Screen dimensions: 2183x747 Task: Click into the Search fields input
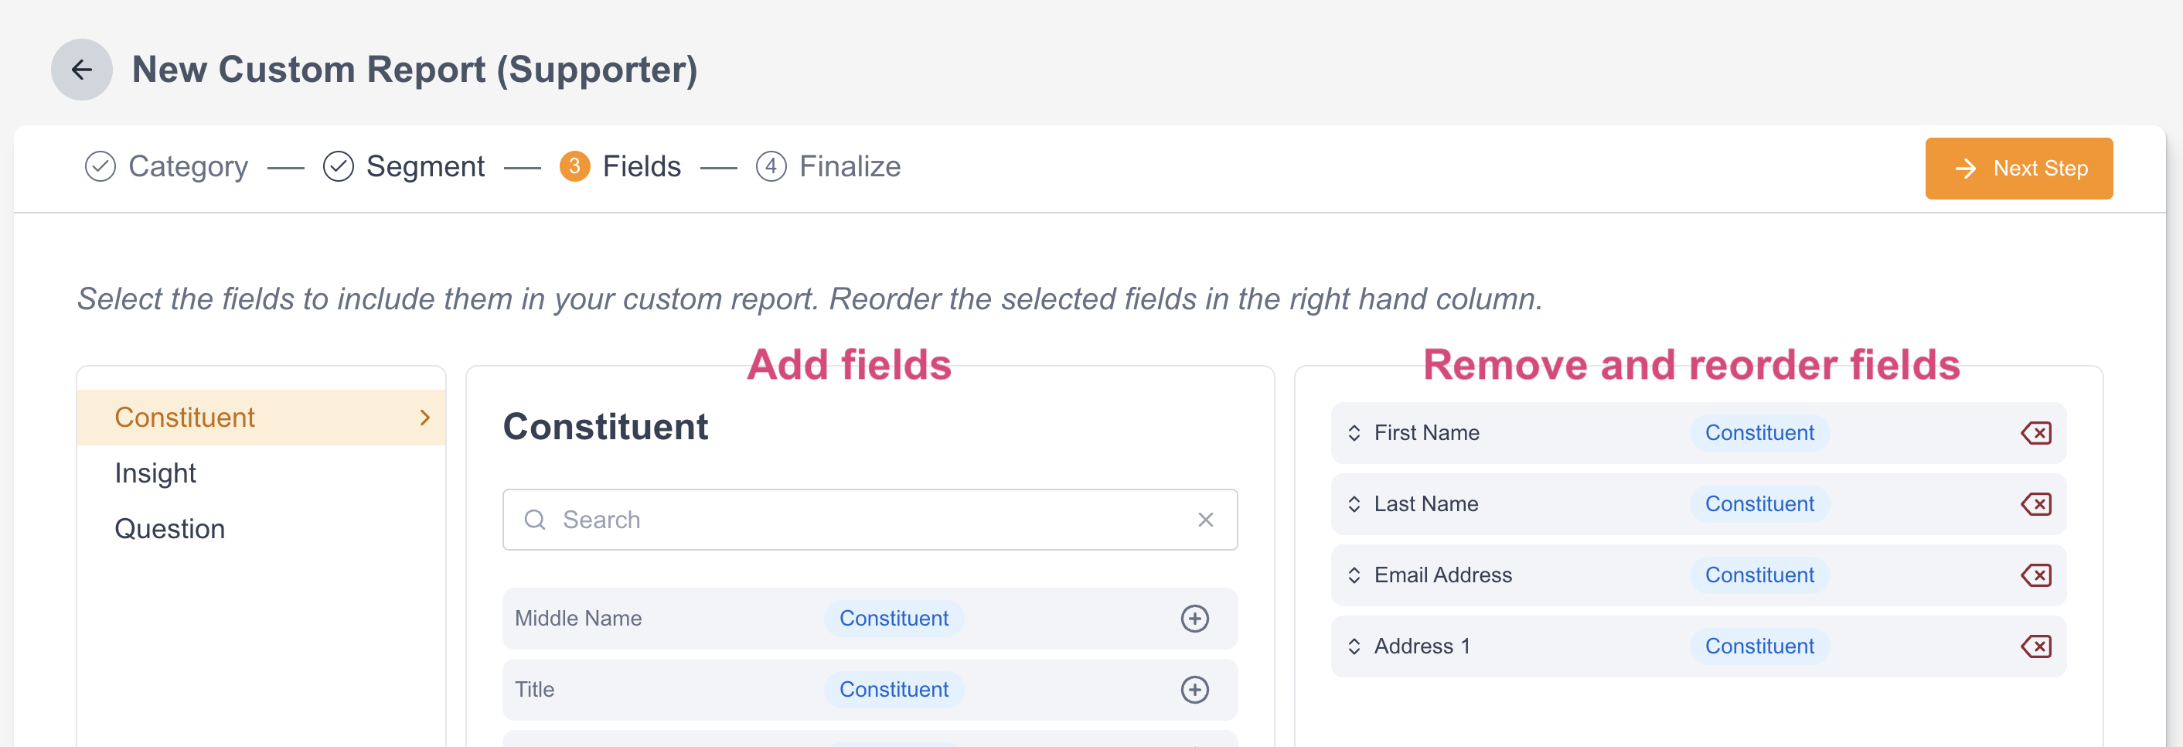(864, 520)
